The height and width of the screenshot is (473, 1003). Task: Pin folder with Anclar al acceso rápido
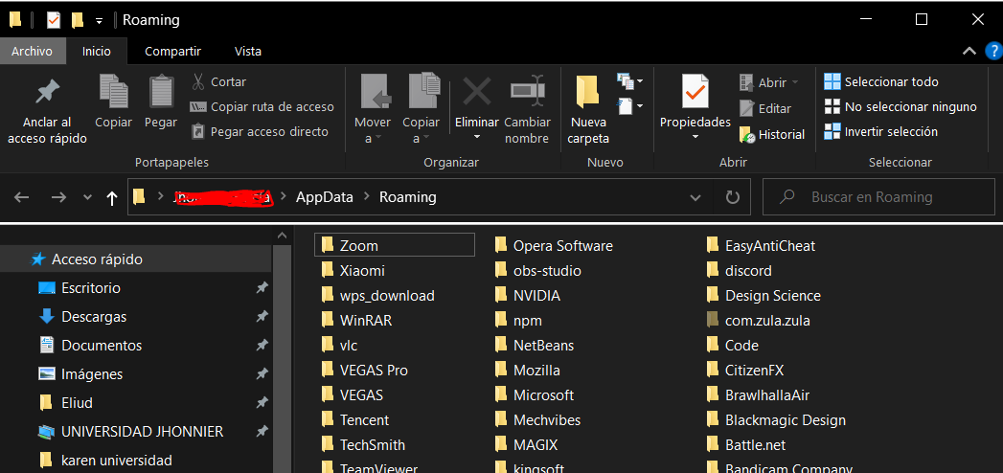pos(47,110)
